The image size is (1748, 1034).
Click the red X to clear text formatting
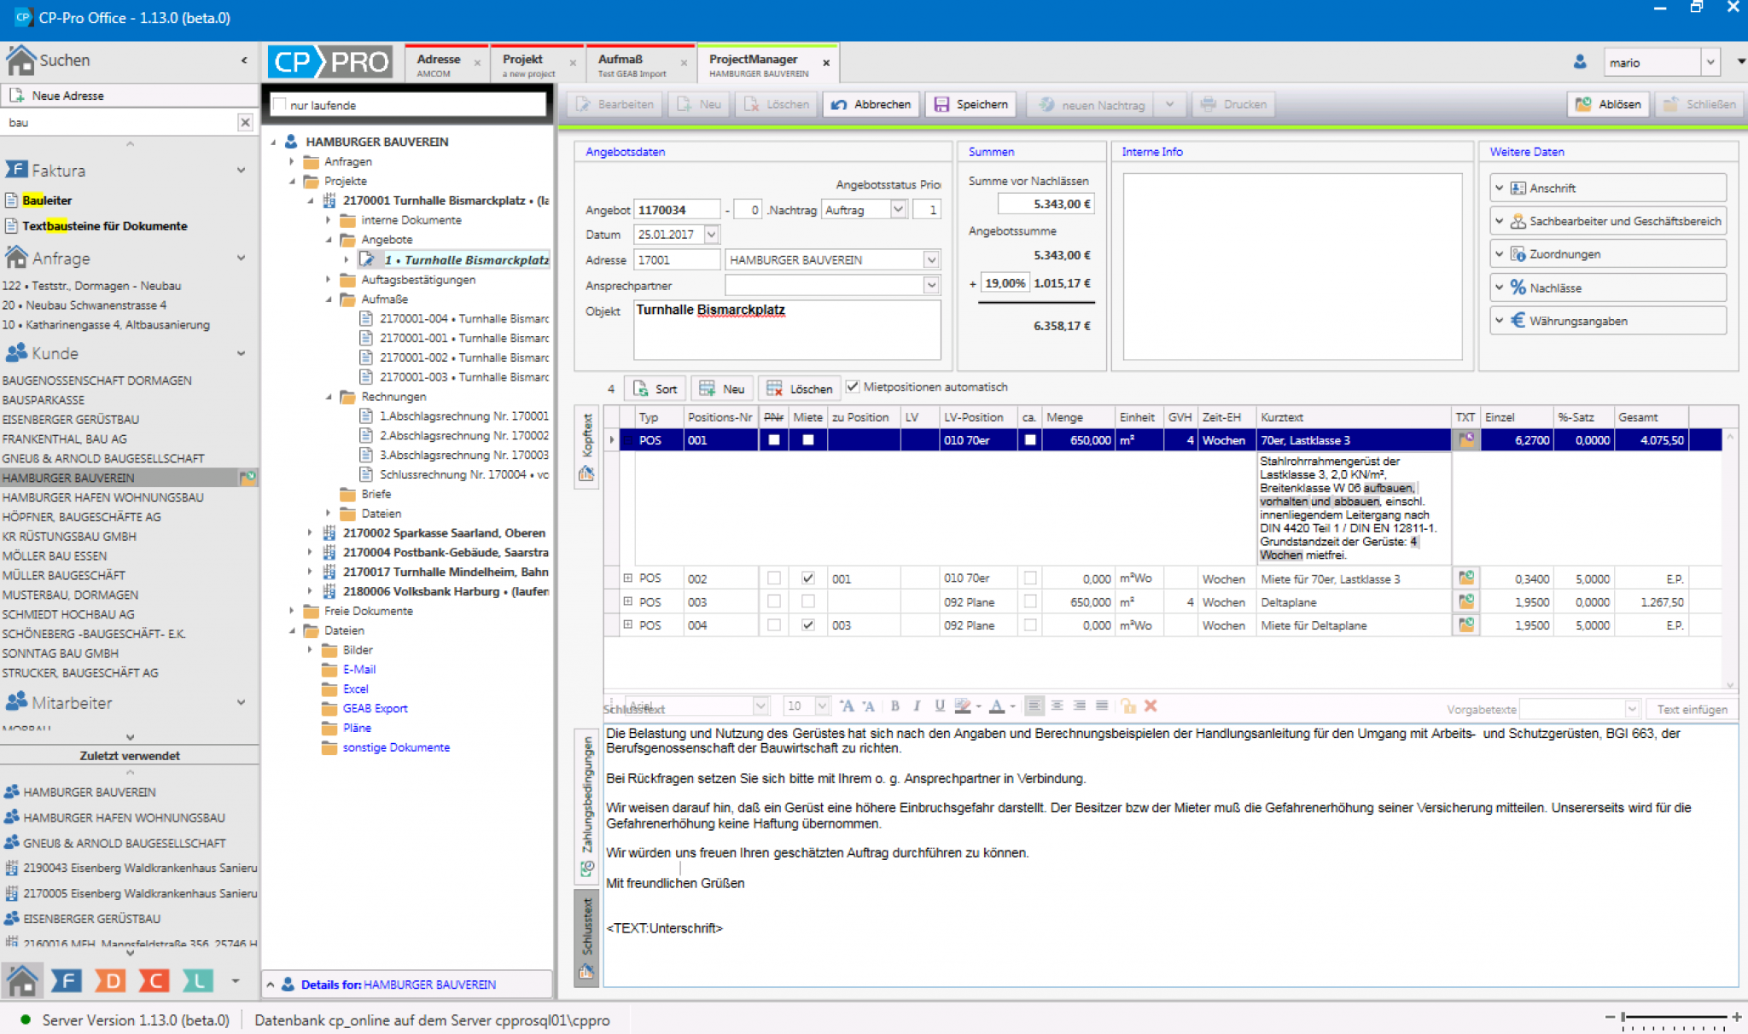(1151, 706)
